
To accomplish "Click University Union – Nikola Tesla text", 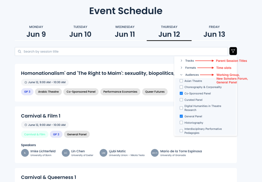I will [127, 155].
